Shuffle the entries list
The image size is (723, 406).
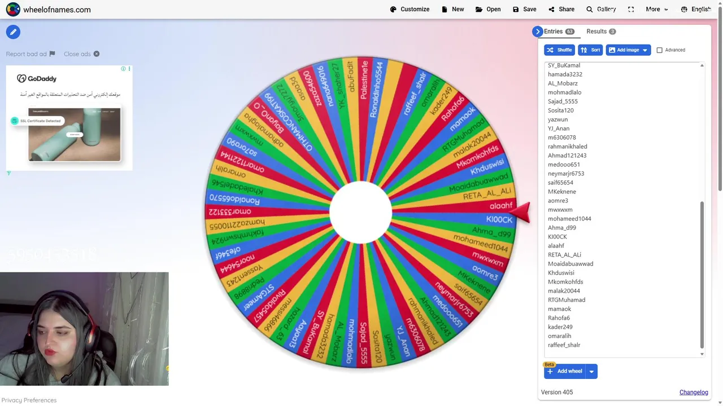click(x=559, y=50)
